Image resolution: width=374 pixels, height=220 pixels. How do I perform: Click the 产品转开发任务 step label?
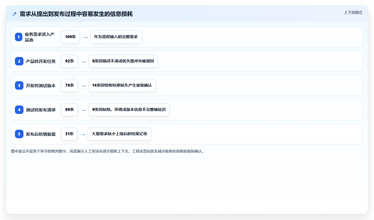[41, 61]
